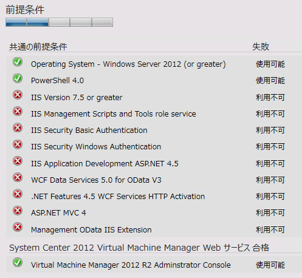302x278 pixels.
Task: Click the 失敗 status label in header
Action: coord(261,47)
